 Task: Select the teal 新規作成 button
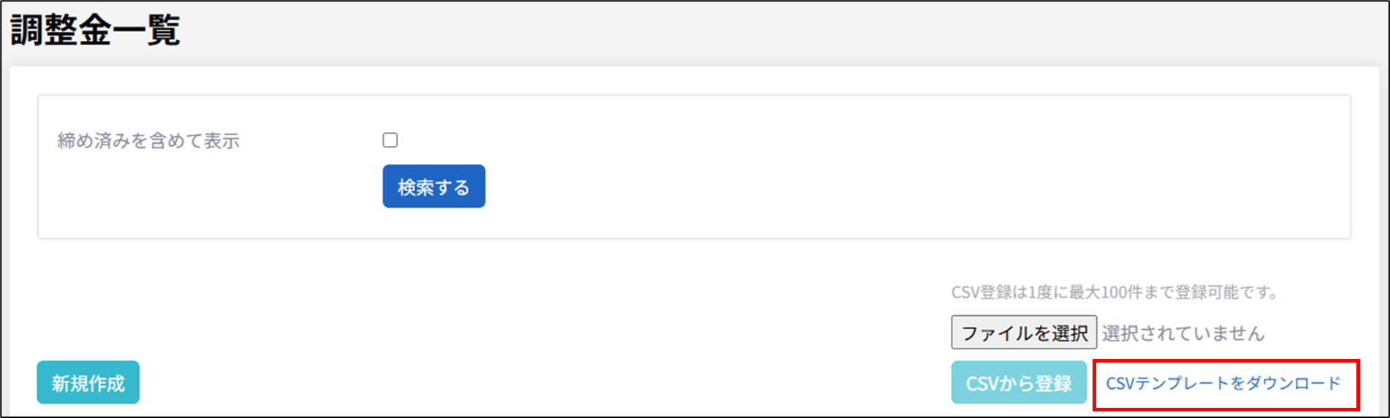(x=88, y=383)
